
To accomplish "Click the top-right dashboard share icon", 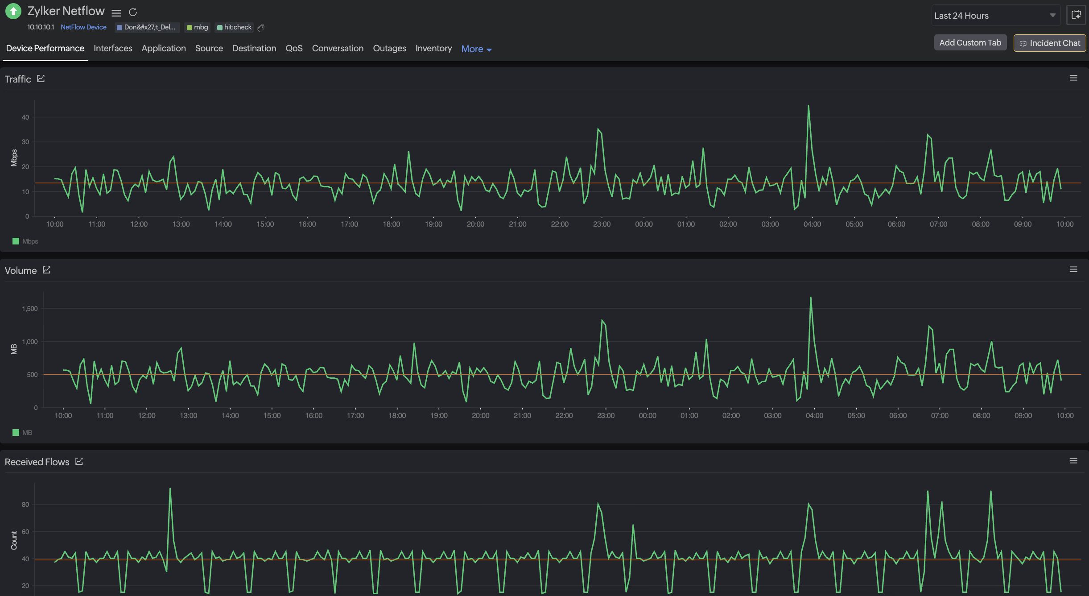I will point(1076,15).
